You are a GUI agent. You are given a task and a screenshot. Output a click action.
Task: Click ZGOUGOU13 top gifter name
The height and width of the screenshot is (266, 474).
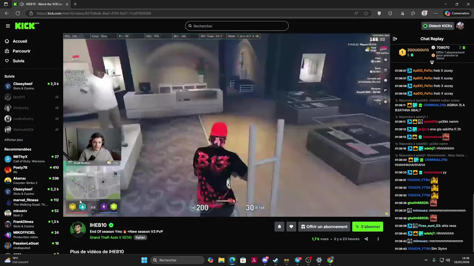[418, 50]
